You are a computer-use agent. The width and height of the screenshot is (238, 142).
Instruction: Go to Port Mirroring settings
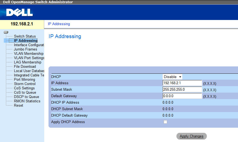25,80
